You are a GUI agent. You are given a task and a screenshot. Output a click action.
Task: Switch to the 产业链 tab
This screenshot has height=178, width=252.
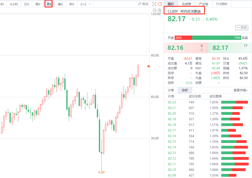pos(204,4)
